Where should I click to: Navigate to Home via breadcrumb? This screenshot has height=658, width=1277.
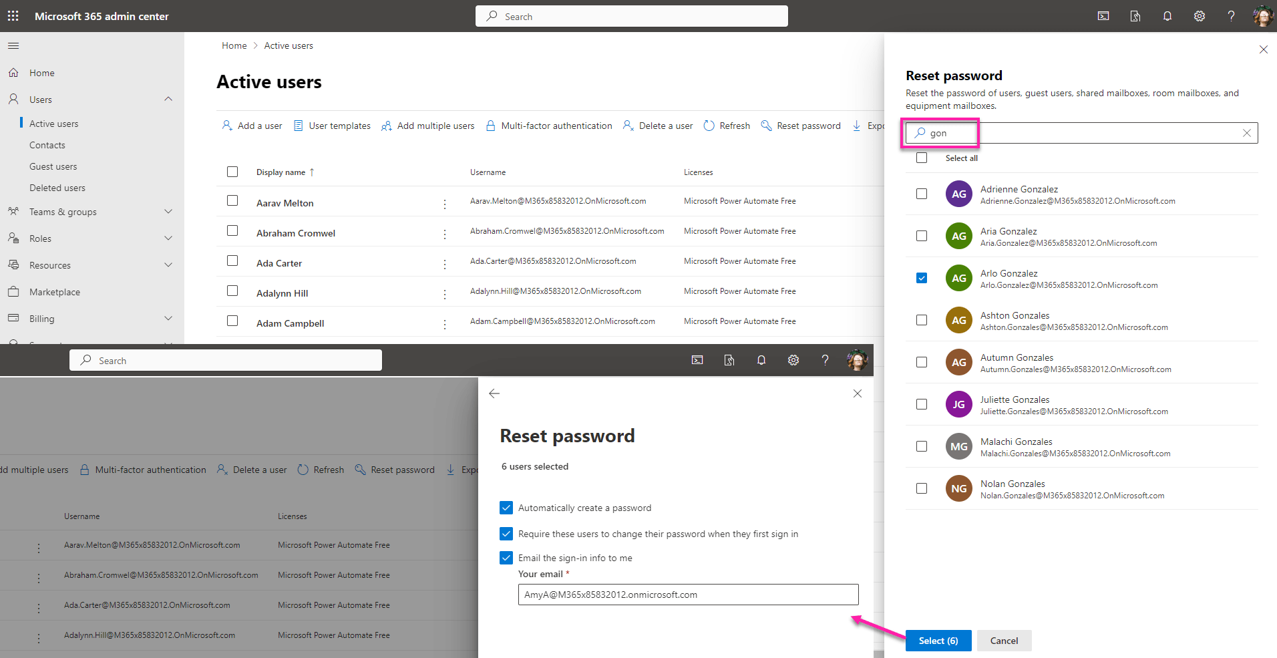(x=234, y=45)
